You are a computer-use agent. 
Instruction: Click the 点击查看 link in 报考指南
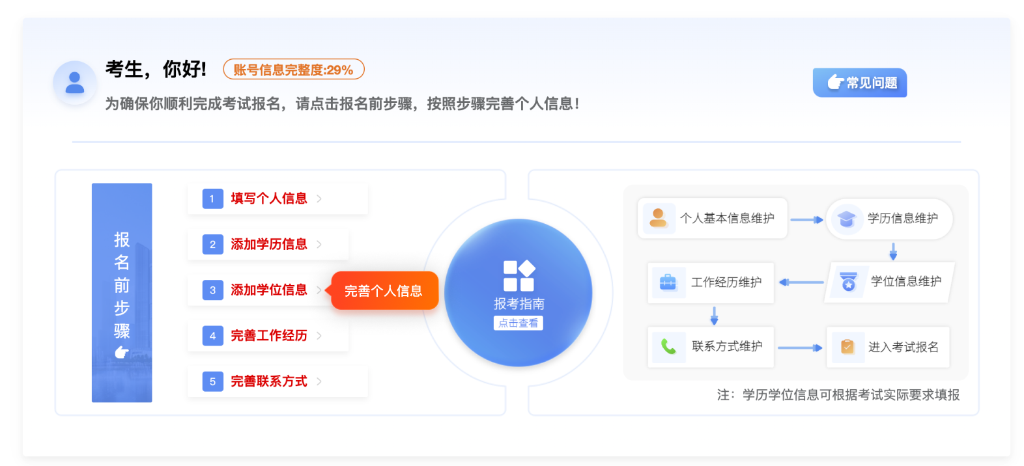[519, 323]
